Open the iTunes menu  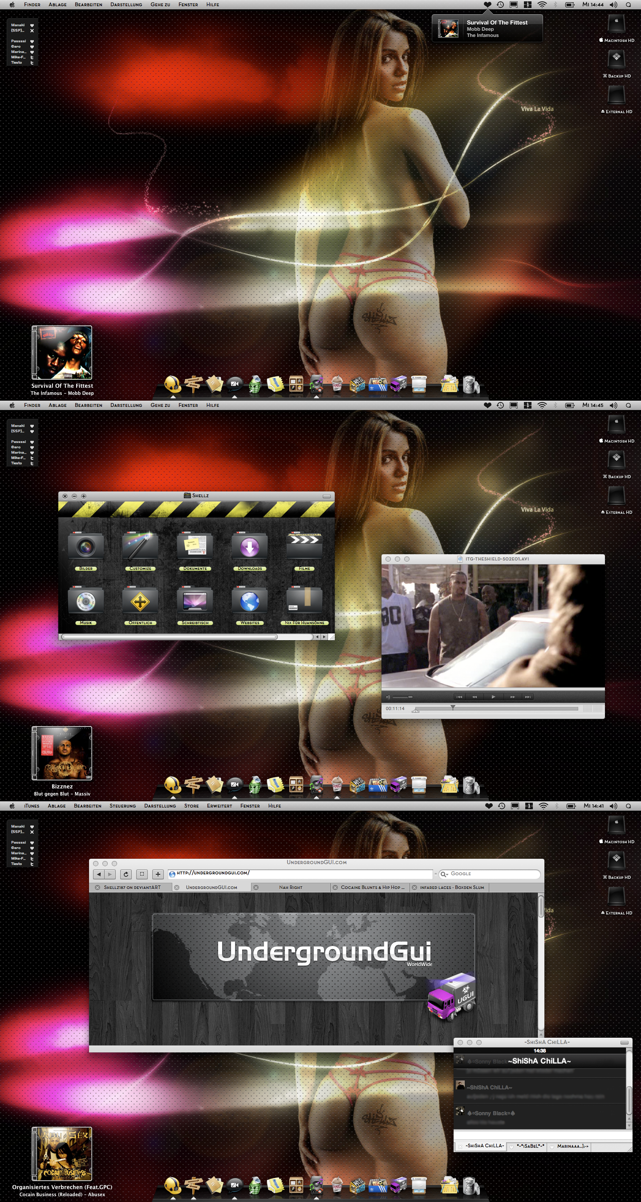(32, 806)
